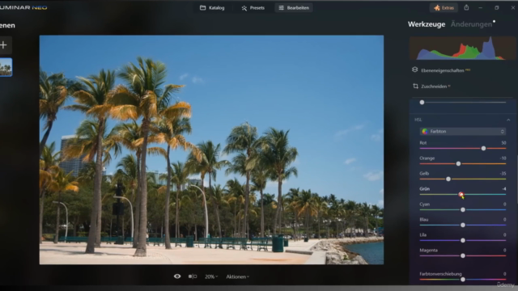Viewport: 518px width, 291px height.
Task: Click the before/after compare icon
Action: pos(193,276)
